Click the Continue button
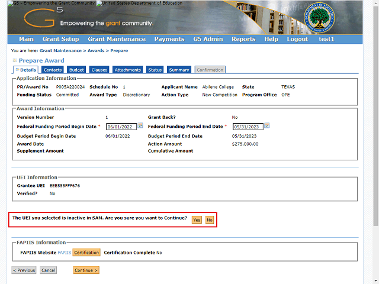Screen dimensions: 379x284 coord(86,270)
